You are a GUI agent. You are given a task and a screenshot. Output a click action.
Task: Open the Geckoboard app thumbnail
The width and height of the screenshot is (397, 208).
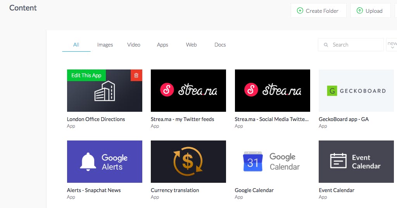(x=356, y=91)
